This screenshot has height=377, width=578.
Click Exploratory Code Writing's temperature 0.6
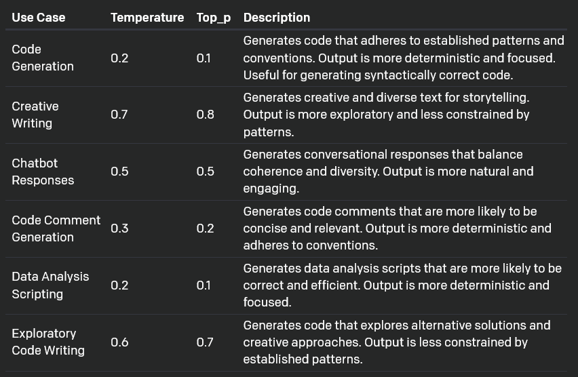click(119, 342)
